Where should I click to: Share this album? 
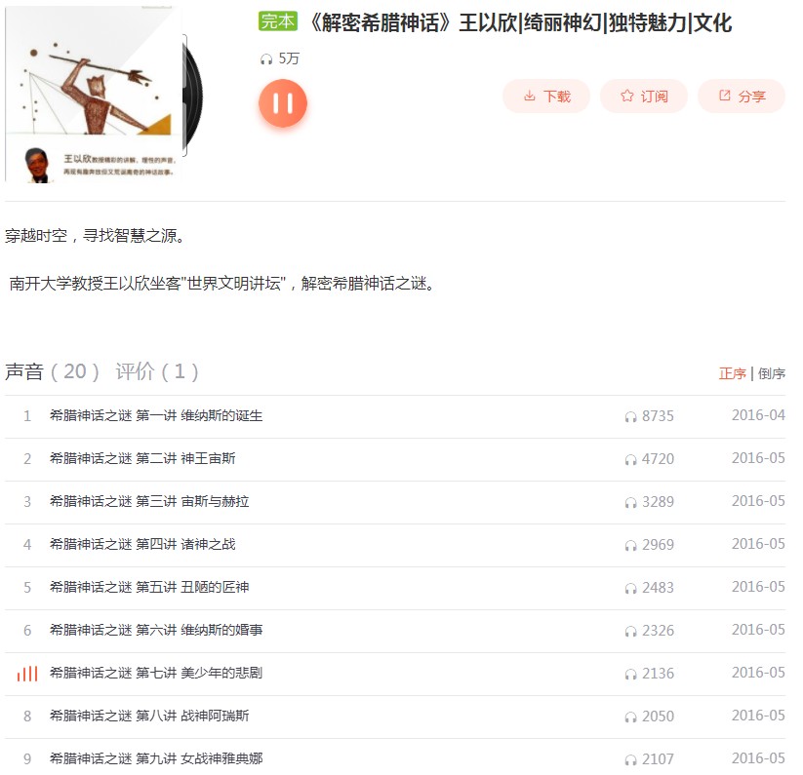point(741,97)
